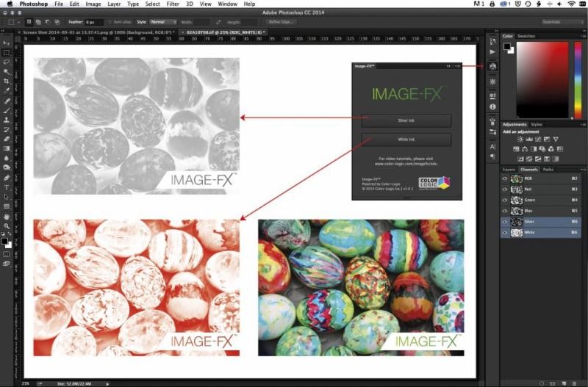Add a Curves adjustment
The image size is (588, 387).
click(x=538, y=140)
